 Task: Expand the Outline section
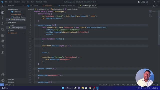coord(7,79)
